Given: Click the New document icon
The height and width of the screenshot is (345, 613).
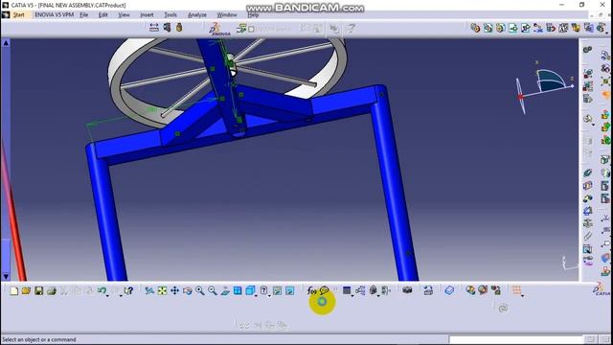Looking at the screenshot, I should (x=14, y=290).
